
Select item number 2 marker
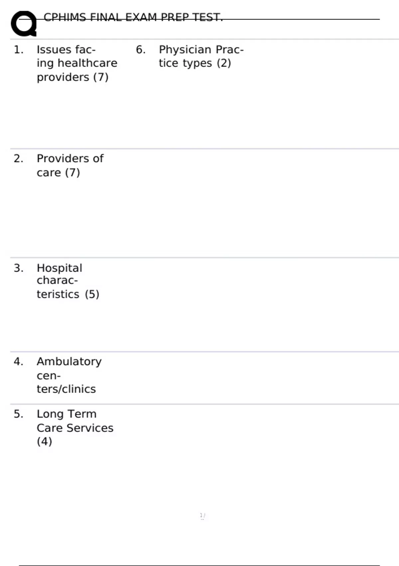(x=19, y=159)
